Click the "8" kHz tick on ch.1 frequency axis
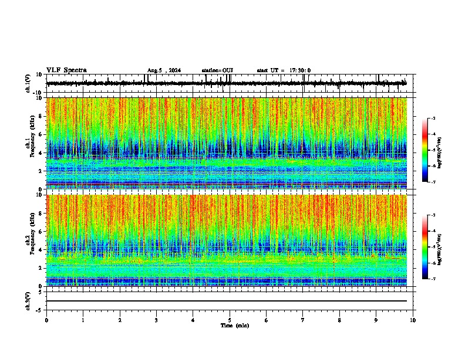Image resolution: width=465 pixels, height=359 pixels. pyautogui.click(x=41, y=116)
